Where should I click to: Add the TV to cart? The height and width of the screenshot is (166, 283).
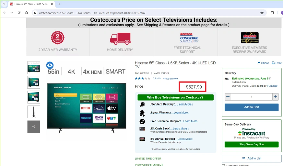251,107
